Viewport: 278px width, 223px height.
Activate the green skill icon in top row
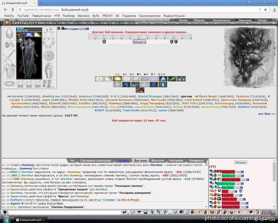point(172,79)
